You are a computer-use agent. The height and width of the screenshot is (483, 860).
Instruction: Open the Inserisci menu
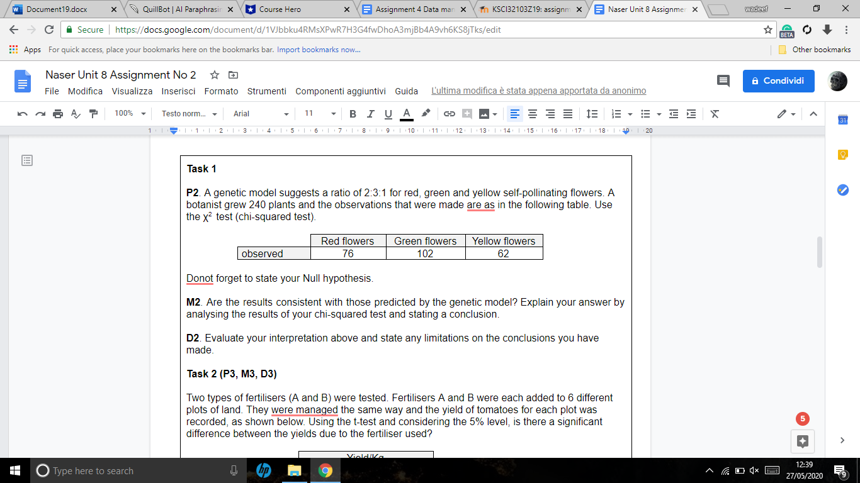point(178,91)
